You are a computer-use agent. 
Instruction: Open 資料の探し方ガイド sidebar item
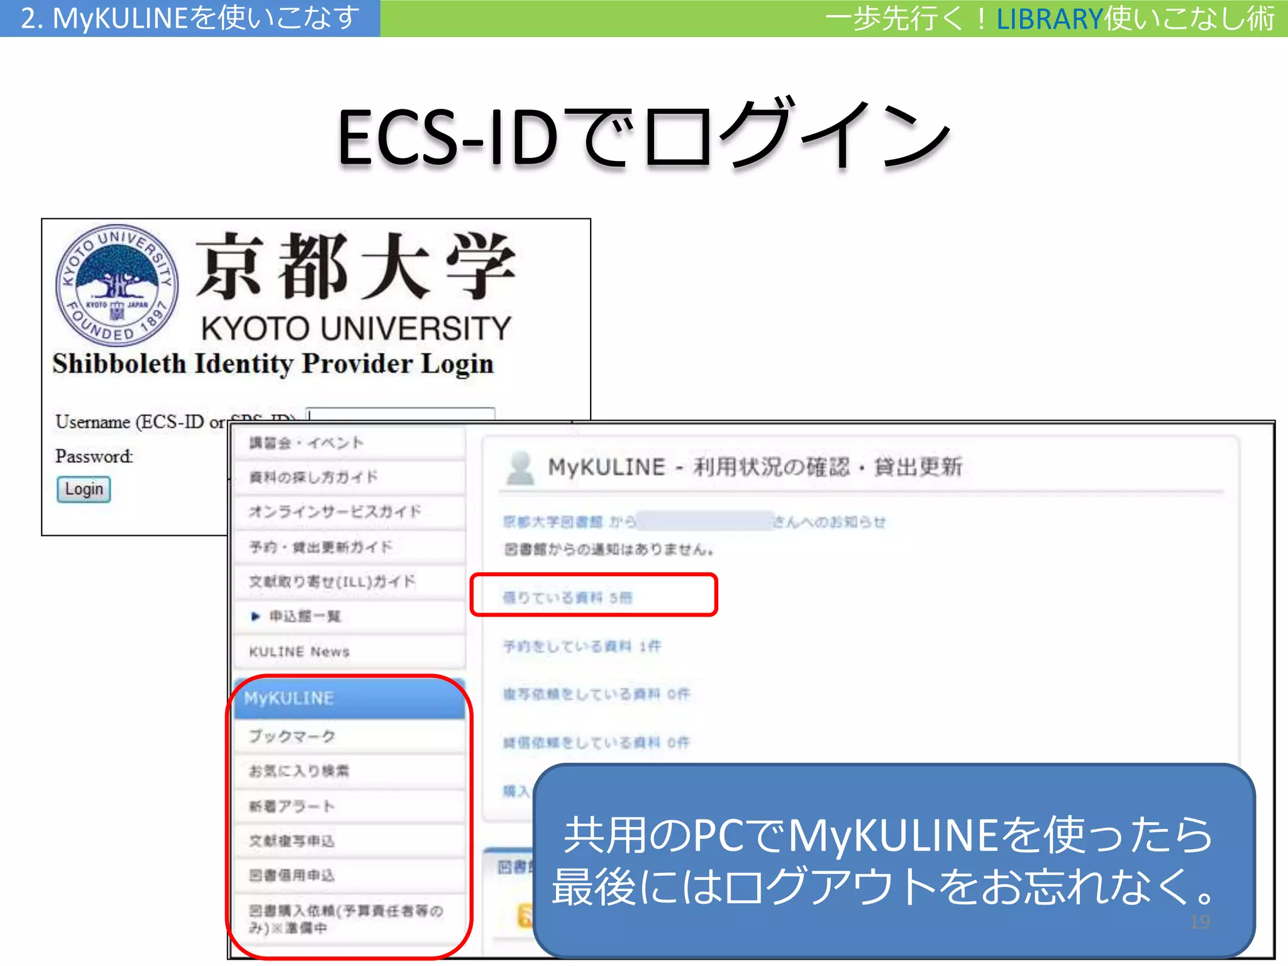point(350,477)
